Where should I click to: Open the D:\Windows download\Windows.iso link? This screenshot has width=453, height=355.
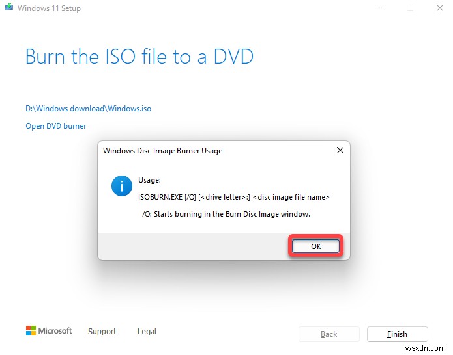(89, 109)
